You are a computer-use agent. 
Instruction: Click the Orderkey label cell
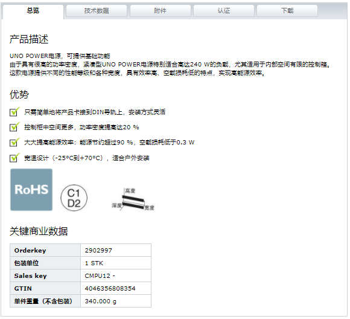point(45,250)
